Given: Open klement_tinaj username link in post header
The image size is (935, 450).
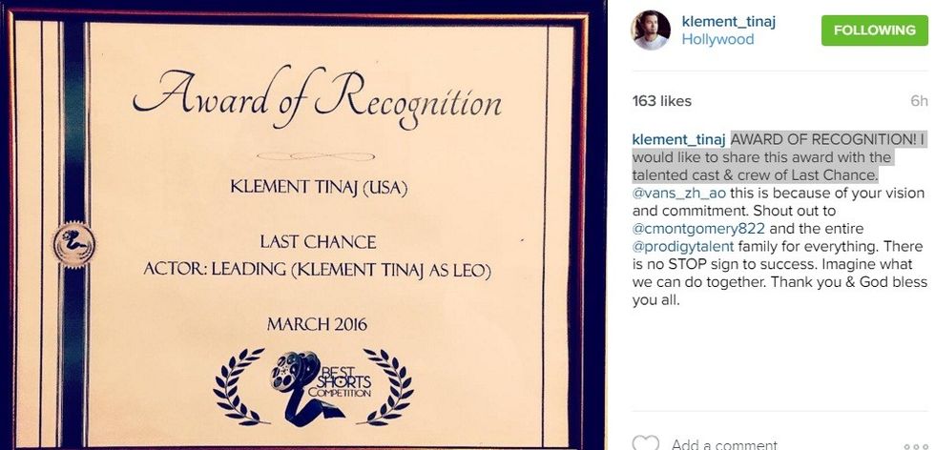Looking at the screenshot, I should coord(728,21).
